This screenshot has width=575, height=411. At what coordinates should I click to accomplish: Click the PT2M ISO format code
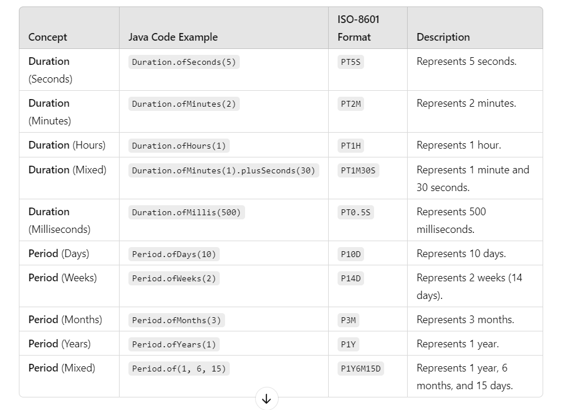[351, 104]
